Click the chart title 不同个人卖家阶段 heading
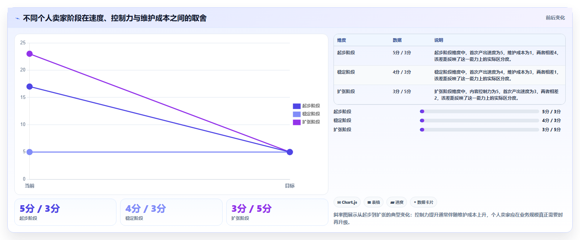Viewport: 580px width, 240px height. pos(115,18)
